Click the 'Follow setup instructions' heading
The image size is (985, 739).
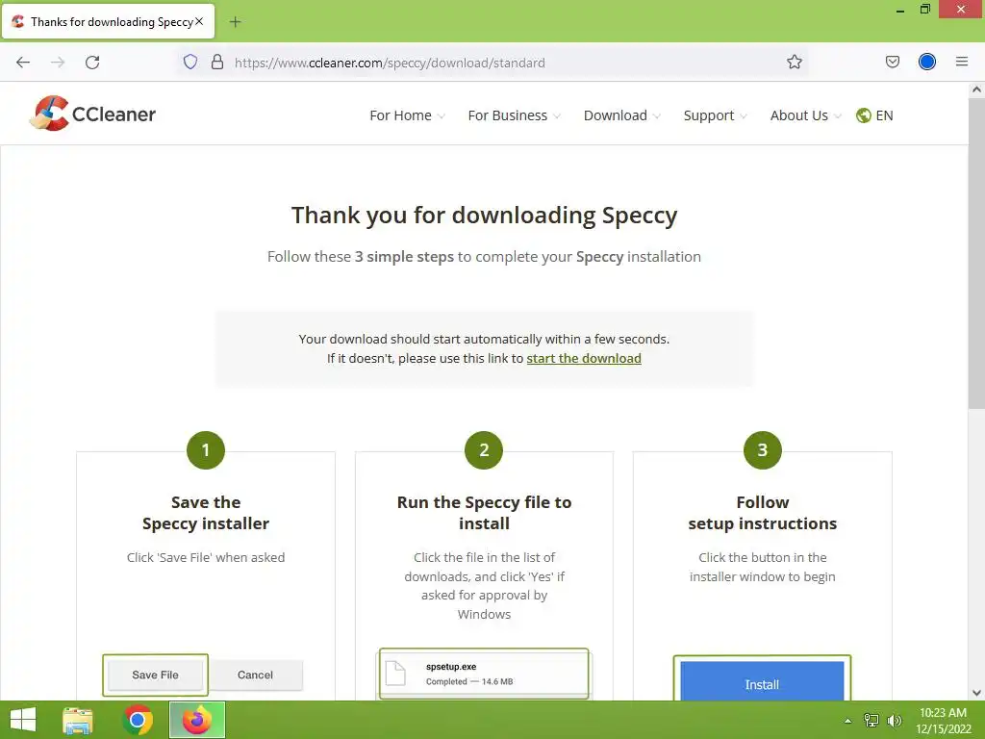tap(763, 513)
